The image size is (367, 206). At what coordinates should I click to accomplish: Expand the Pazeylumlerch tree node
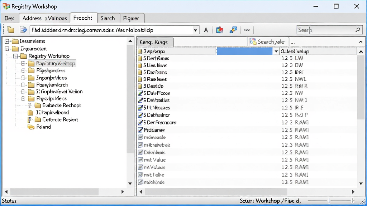coord(23,85)
